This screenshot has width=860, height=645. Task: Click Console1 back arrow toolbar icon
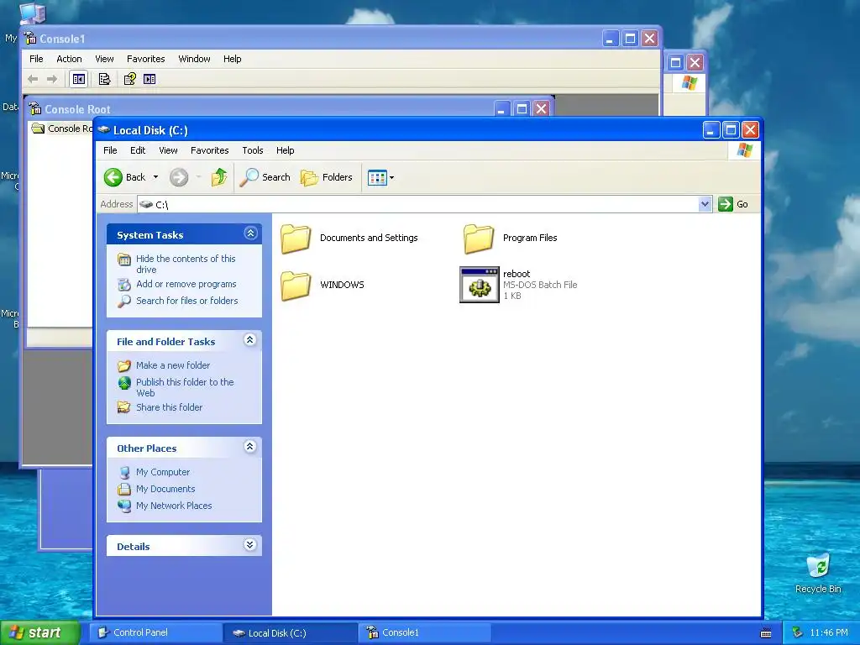click(x=33, y=79)
